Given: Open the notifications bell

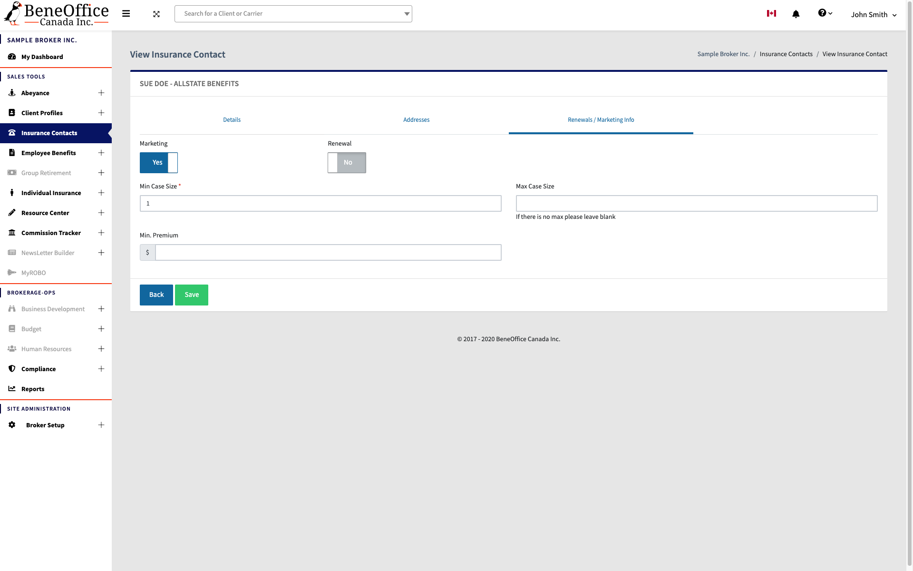Looking at the screenshot, I should point(796,14).
